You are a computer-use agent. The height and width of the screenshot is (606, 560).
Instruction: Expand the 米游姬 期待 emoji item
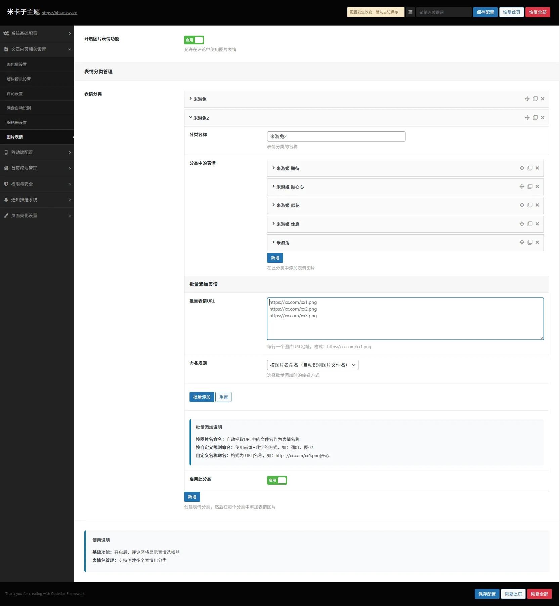pyautogui.click(x=288, y=168)
